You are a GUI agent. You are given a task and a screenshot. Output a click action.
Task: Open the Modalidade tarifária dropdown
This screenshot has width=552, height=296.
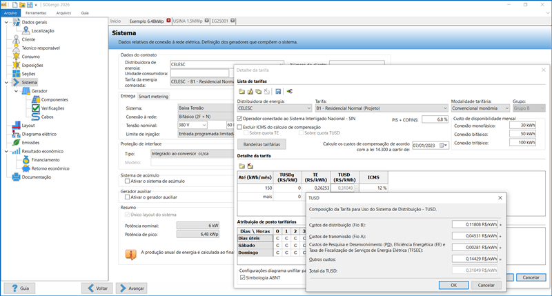[506, 108]
